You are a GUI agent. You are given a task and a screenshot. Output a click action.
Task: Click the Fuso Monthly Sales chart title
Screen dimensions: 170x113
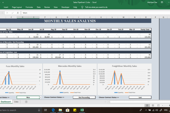coord(15,66)
